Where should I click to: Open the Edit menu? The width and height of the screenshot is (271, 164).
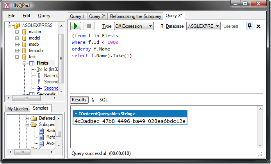tap(27, 16)
